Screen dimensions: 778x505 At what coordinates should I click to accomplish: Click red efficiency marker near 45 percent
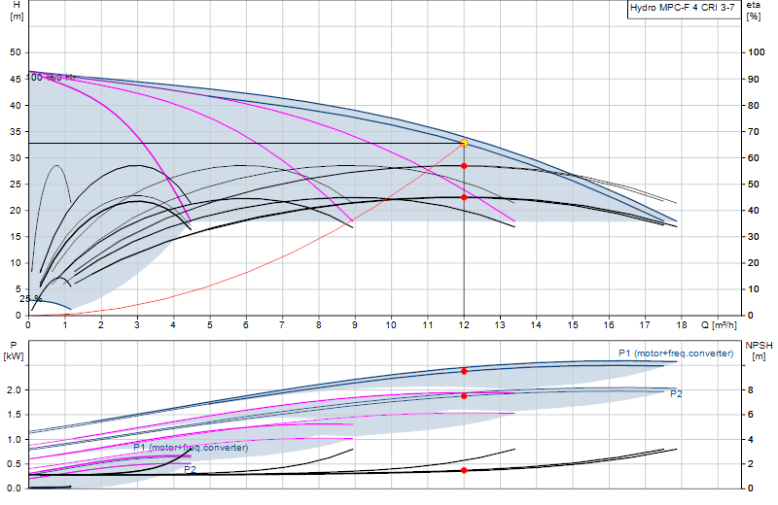(x=464, y=197)
